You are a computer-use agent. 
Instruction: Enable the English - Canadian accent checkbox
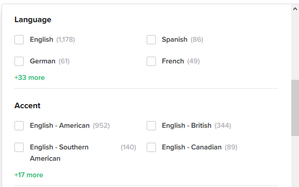click(x=151, y=147)
